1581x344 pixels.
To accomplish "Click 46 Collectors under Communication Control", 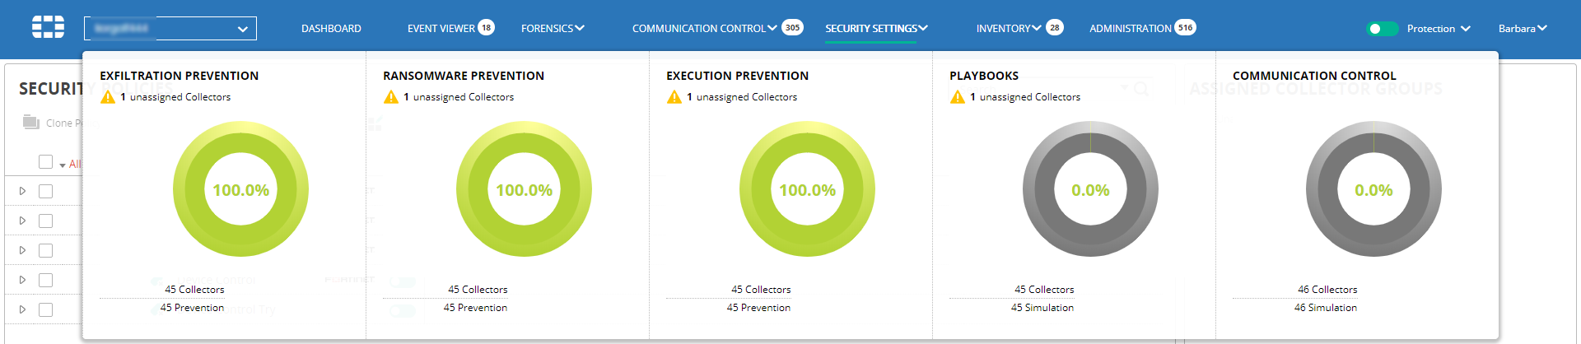I will tap(1327, 290).
